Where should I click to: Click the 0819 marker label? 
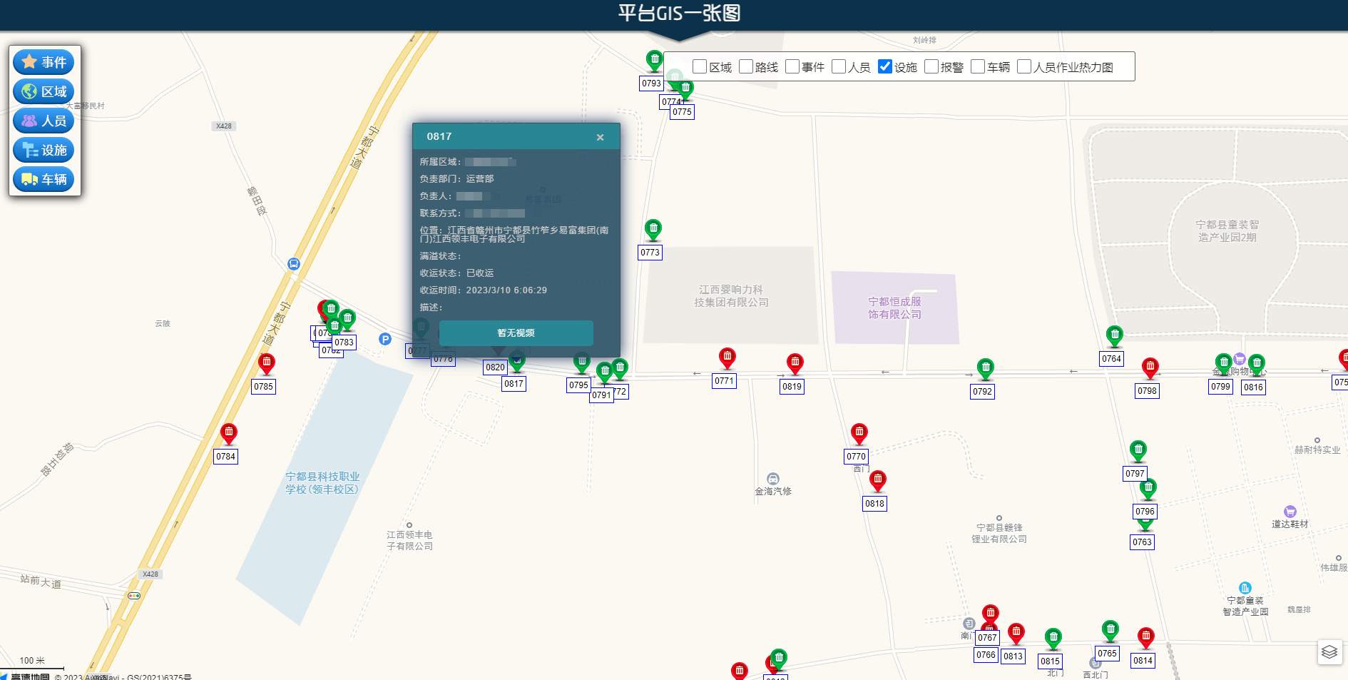click(792, 386)
